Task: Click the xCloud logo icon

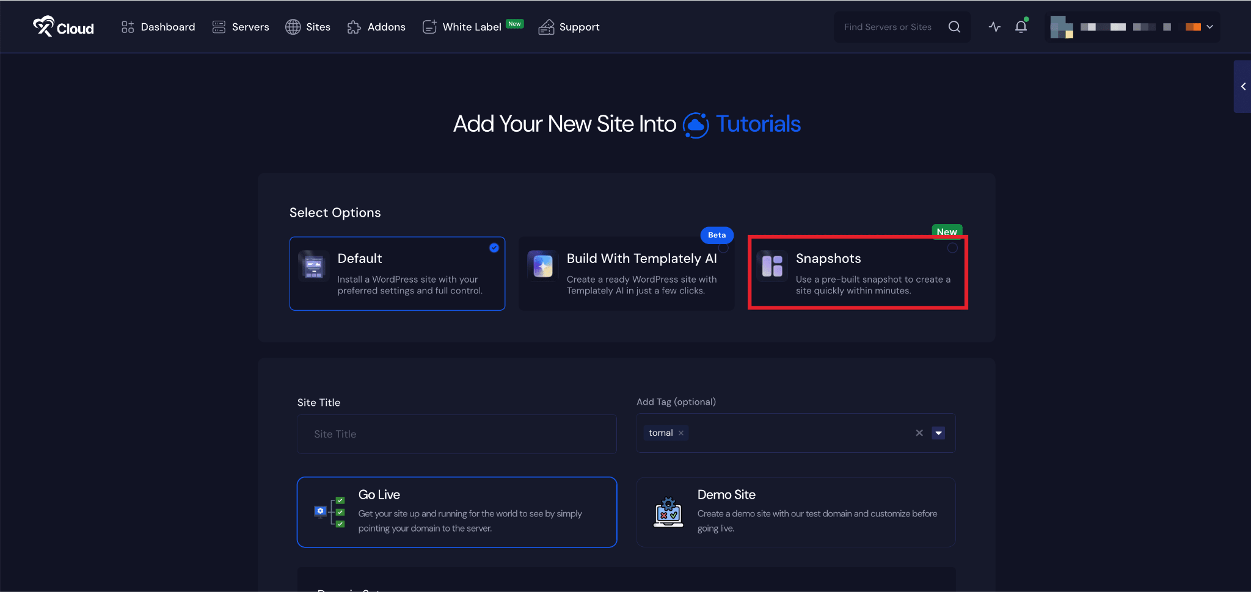Action: 44,26
